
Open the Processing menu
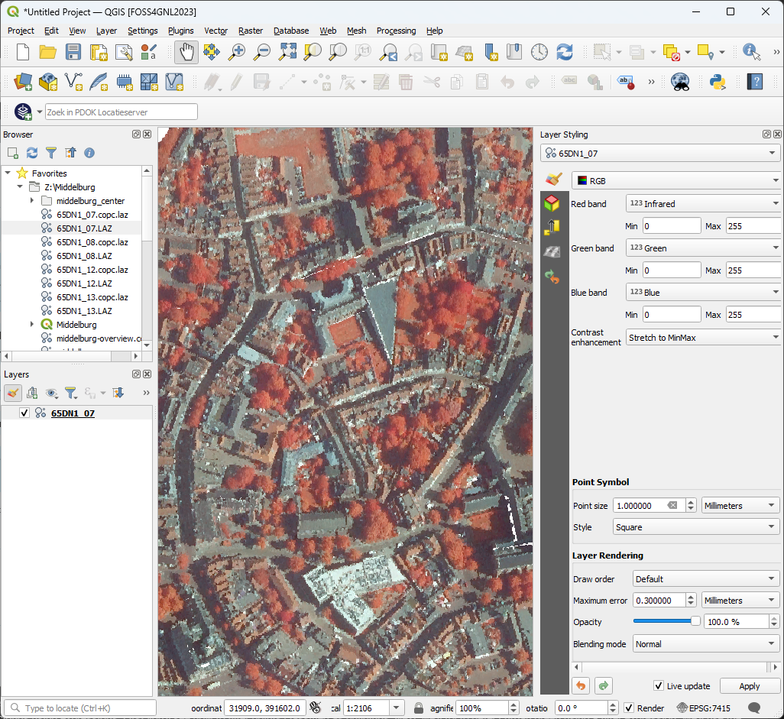[396, 31]
